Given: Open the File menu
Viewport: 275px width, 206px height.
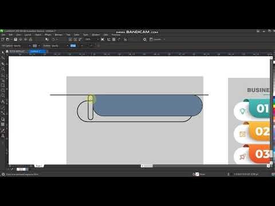Looking at the screenshot, I should pyautogui.click(x=3, y=35).
